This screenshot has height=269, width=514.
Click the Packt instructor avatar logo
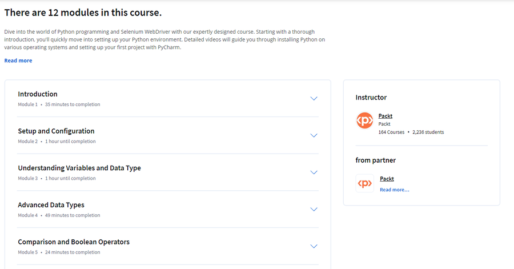point(364,121)
